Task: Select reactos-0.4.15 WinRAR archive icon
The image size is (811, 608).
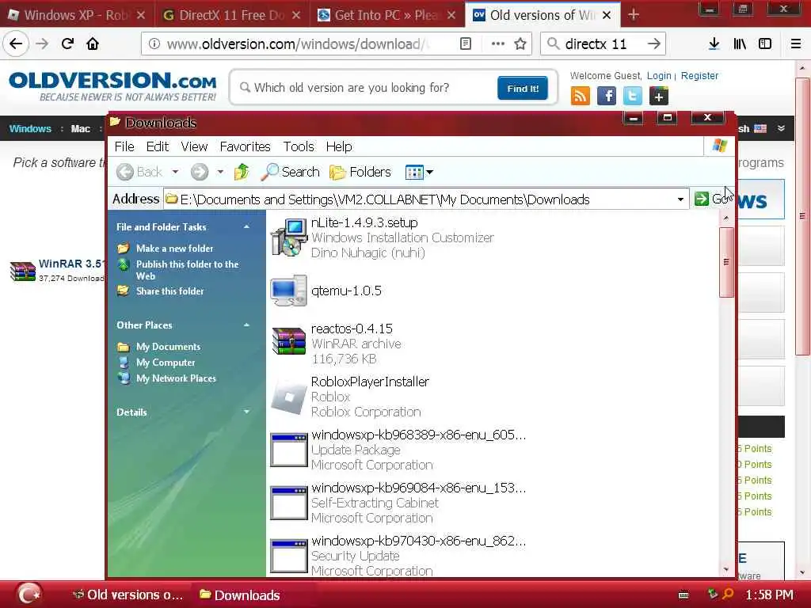Action: [288, 342]
